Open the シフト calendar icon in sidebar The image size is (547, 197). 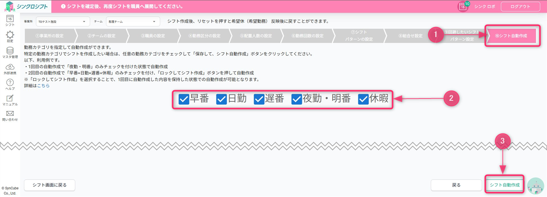pyautogui.click(x=10, y=19)
